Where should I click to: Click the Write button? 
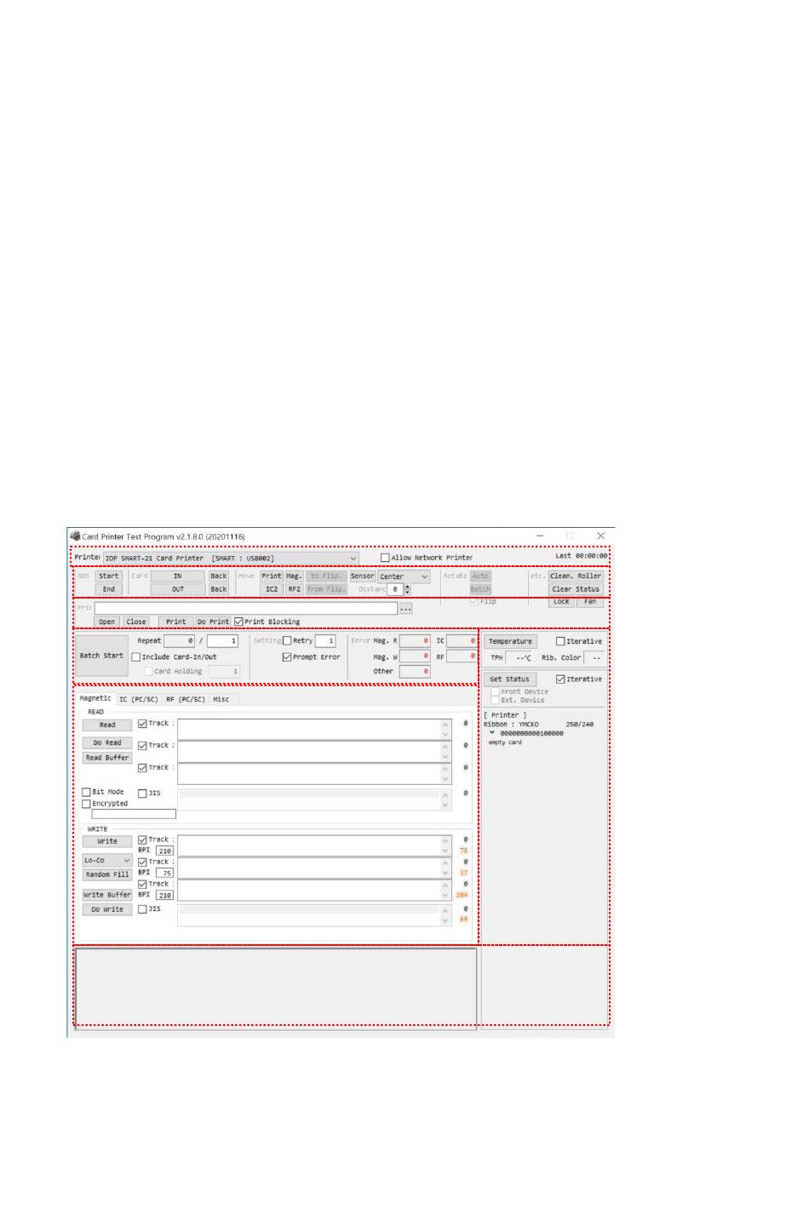tap(107, 841)
